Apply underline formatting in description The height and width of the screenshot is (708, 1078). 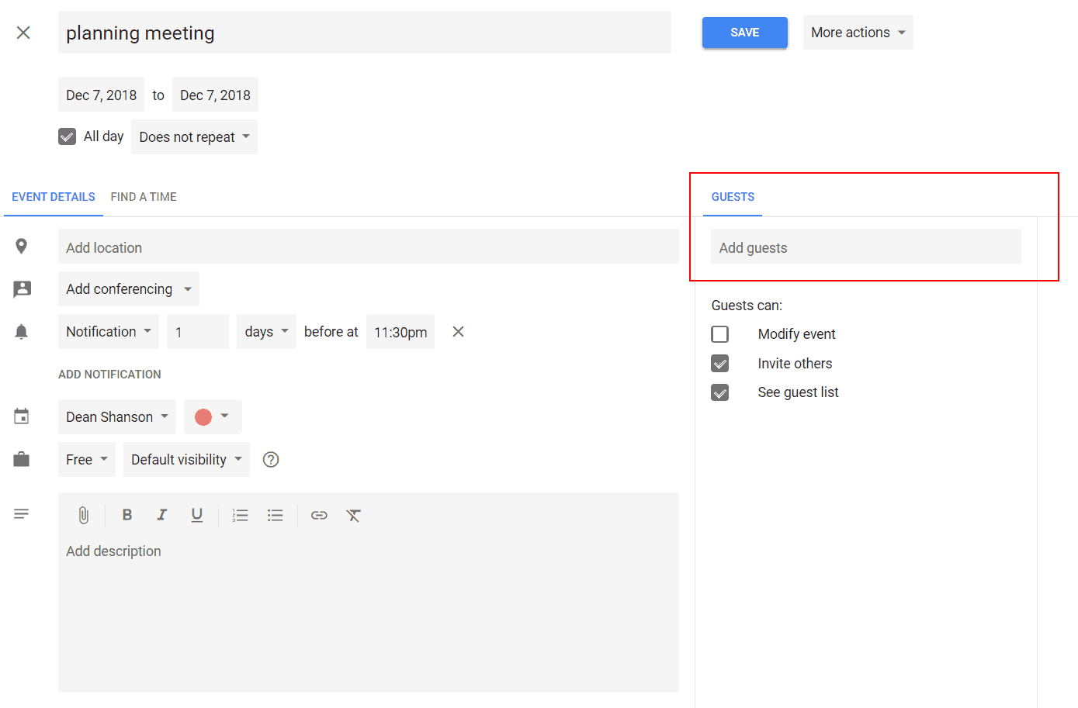click(x=197, y=515)
